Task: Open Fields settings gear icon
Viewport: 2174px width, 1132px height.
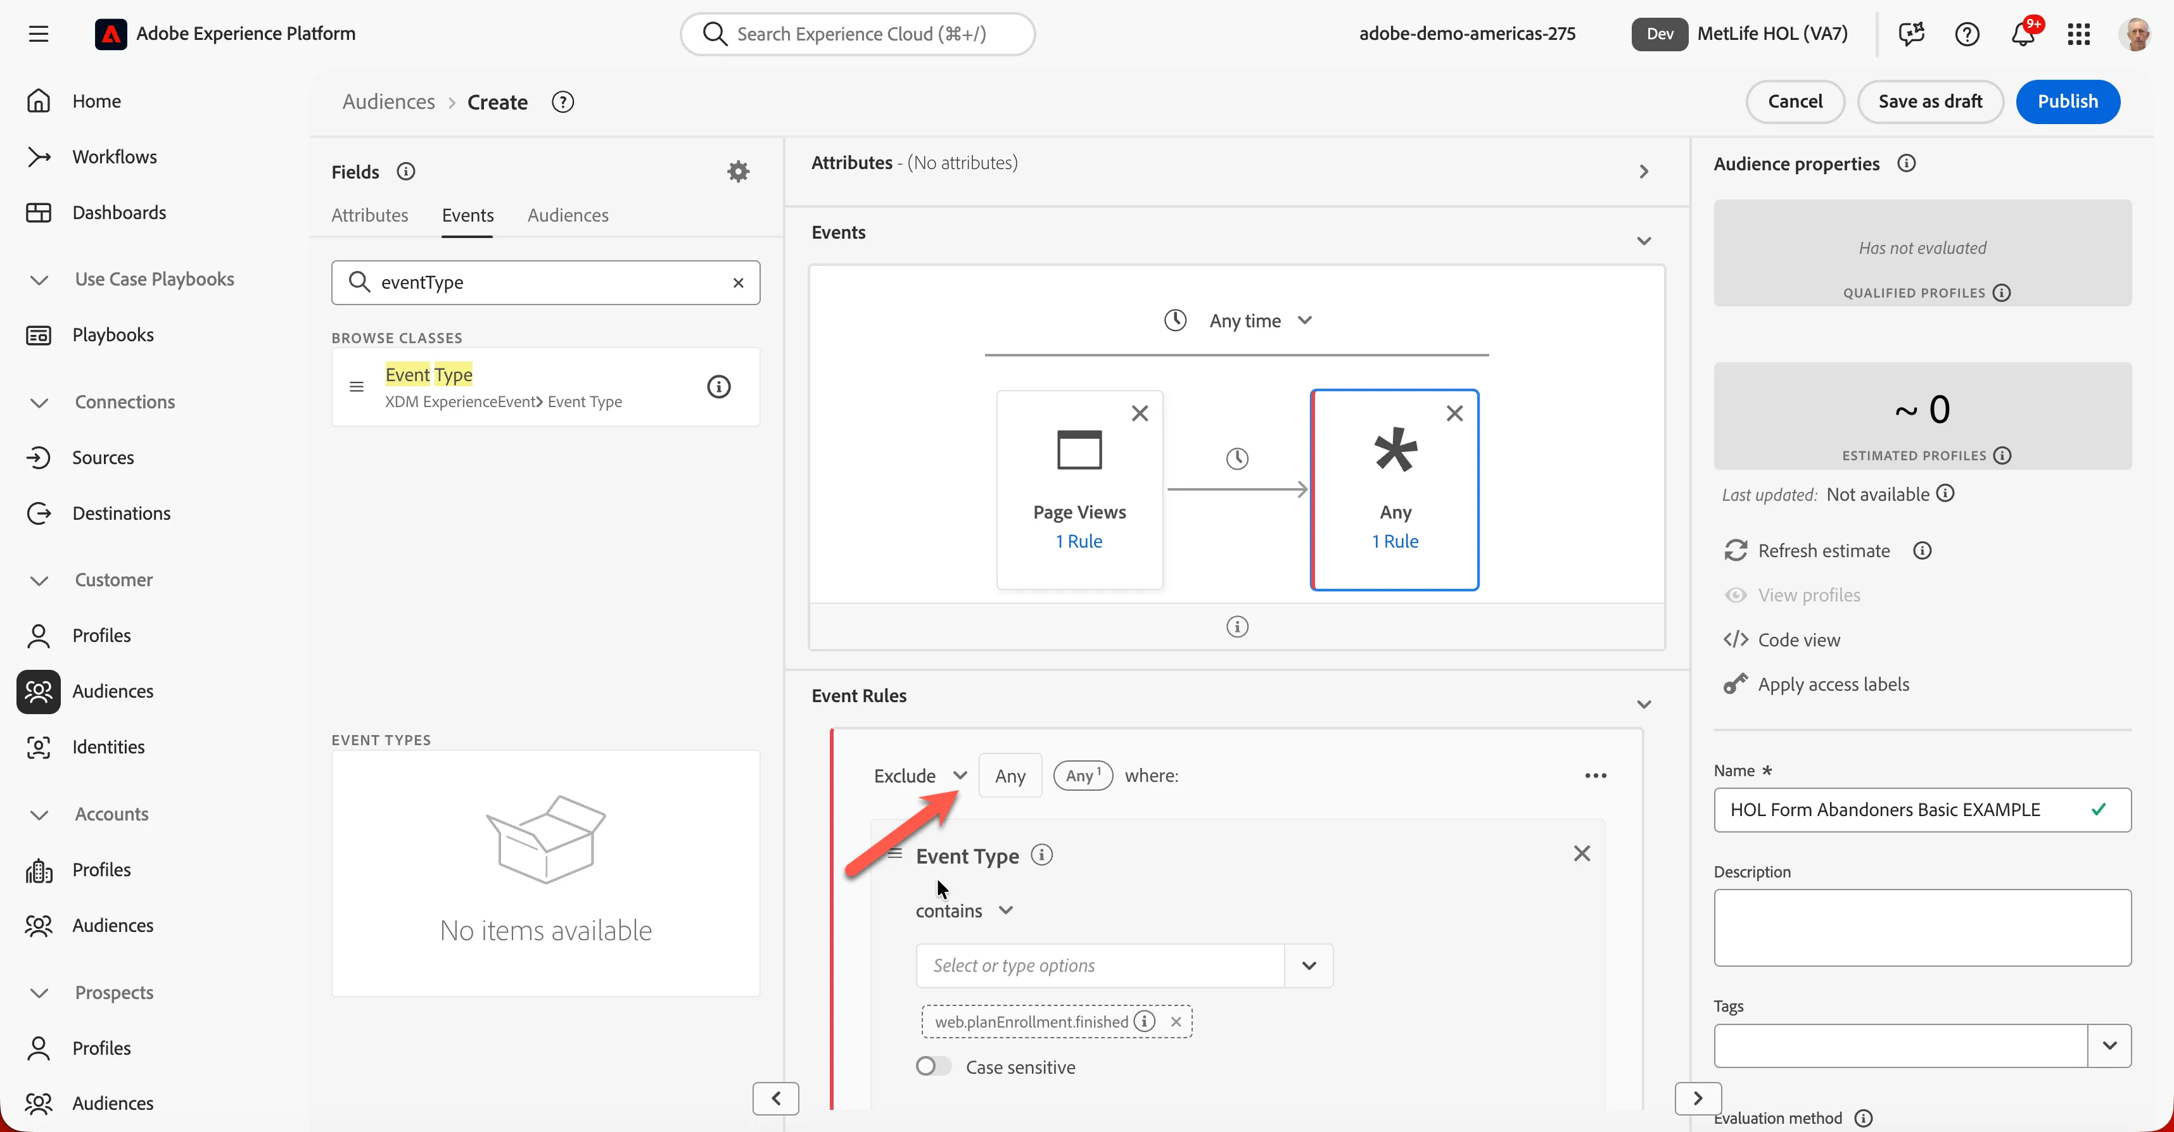Action: [x=739, y=171]
